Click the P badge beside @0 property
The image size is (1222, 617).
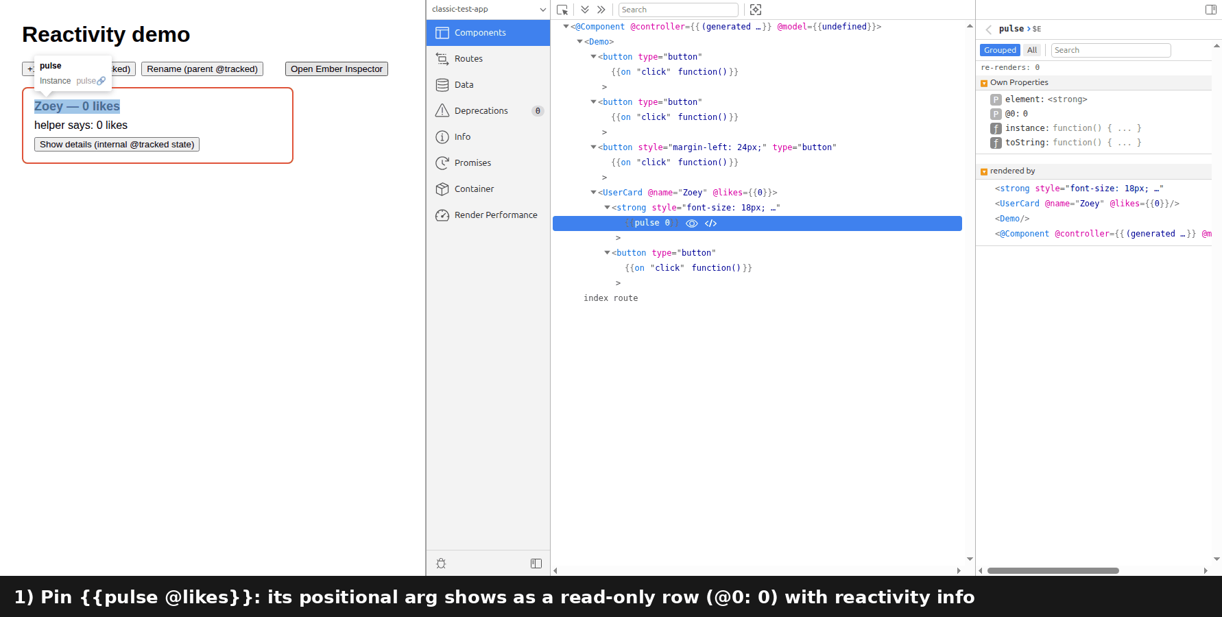point(996,114)
